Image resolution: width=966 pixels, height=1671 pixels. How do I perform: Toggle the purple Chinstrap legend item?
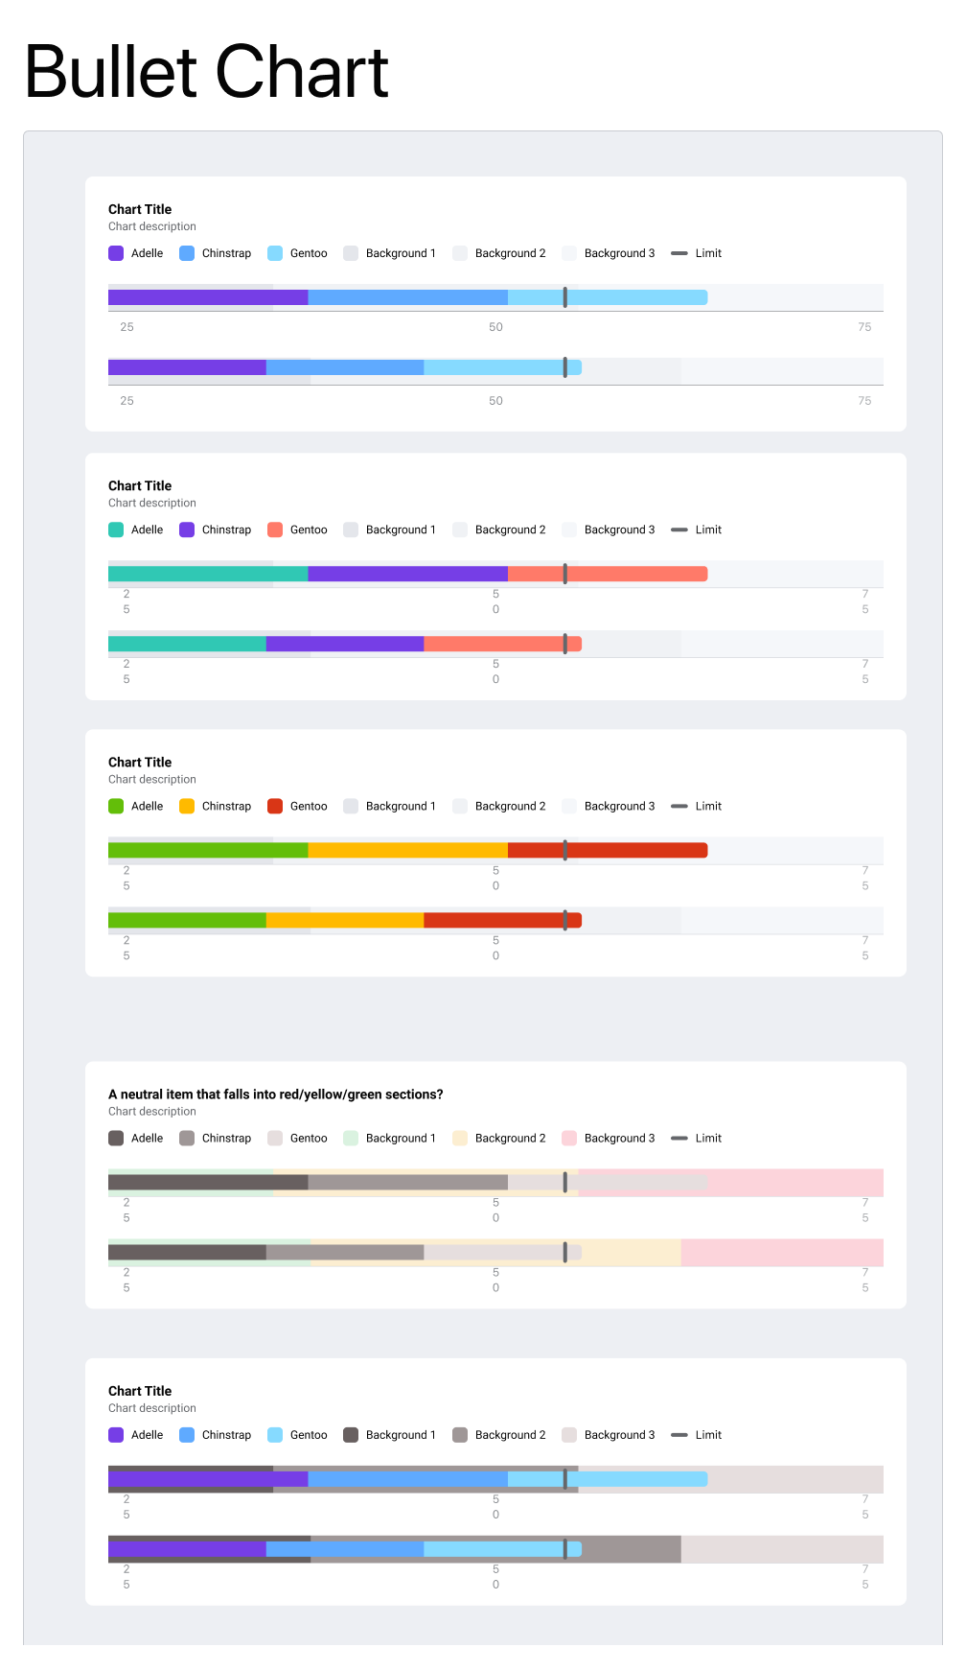point(187,530)
